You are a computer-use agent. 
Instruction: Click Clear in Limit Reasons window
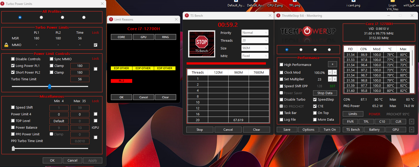[165, 97]
